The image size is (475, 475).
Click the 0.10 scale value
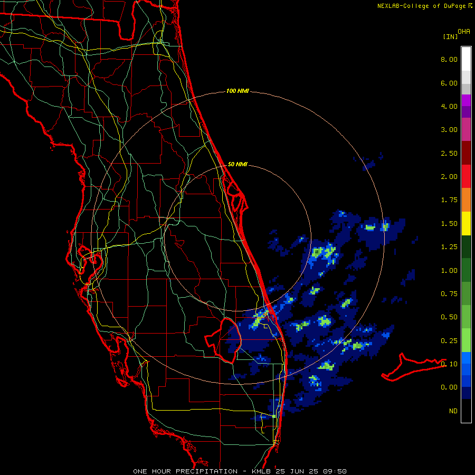(x=449, y=364)
